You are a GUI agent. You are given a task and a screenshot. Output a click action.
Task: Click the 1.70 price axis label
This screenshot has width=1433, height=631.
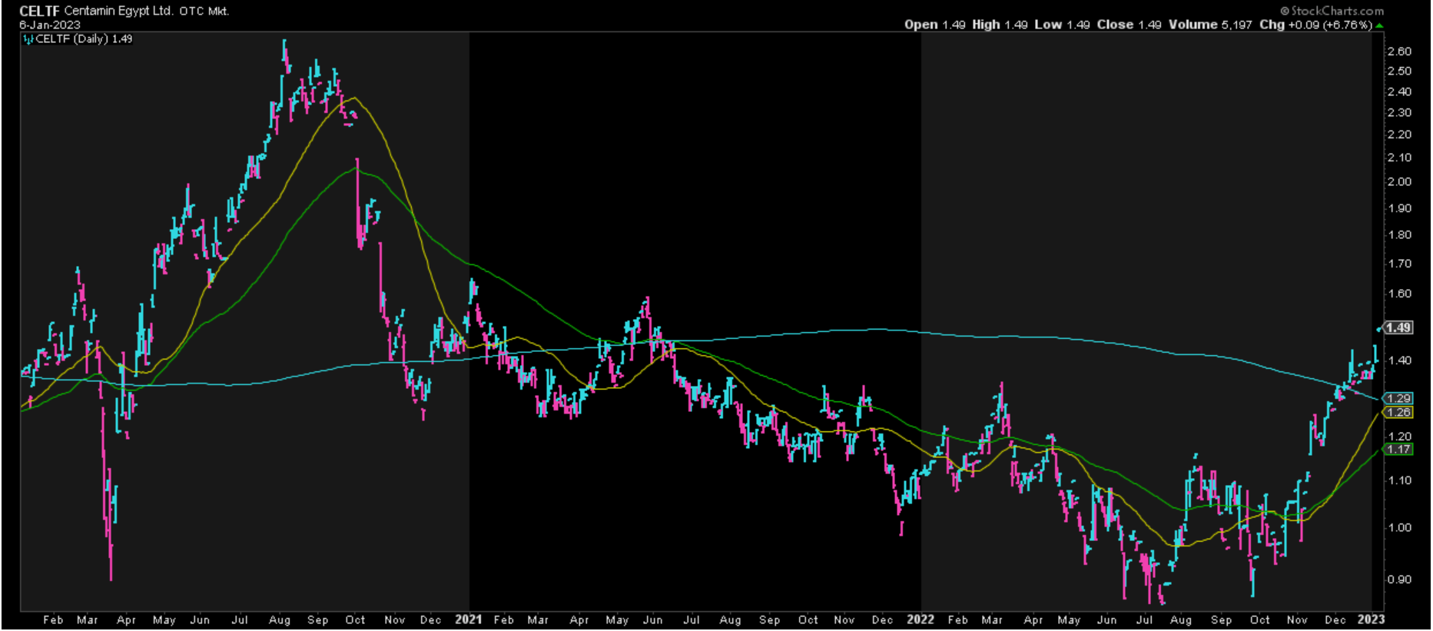pos(1399,263)
